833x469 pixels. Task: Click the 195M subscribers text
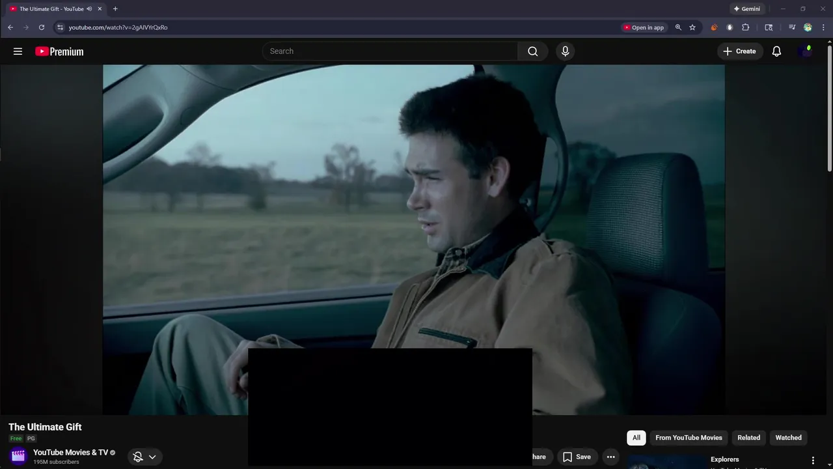coord(56,462)
